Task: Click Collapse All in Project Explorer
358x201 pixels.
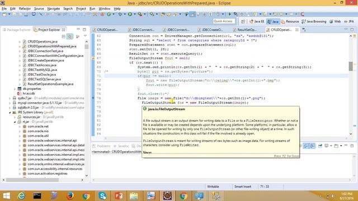Action: pos(64,36)
